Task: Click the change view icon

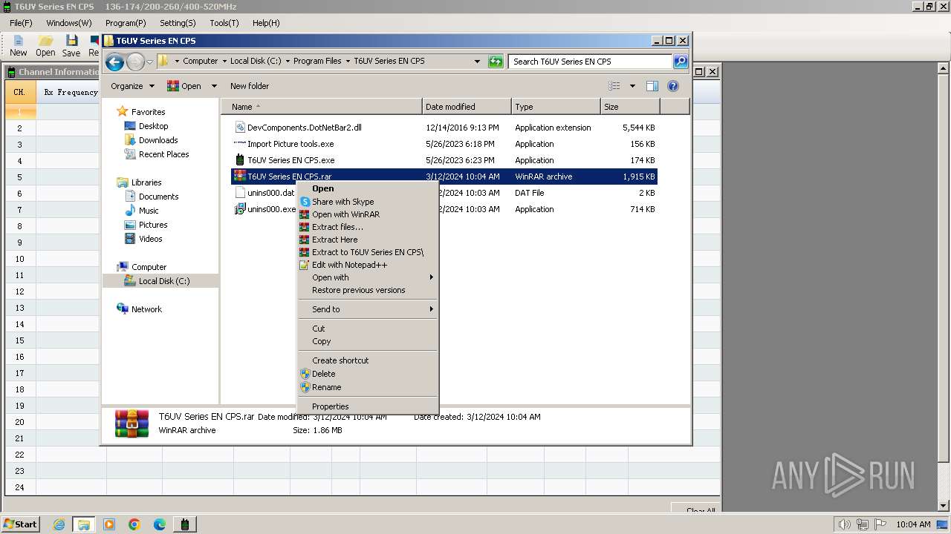Action: pyautogui.click(x=614, y=86)
